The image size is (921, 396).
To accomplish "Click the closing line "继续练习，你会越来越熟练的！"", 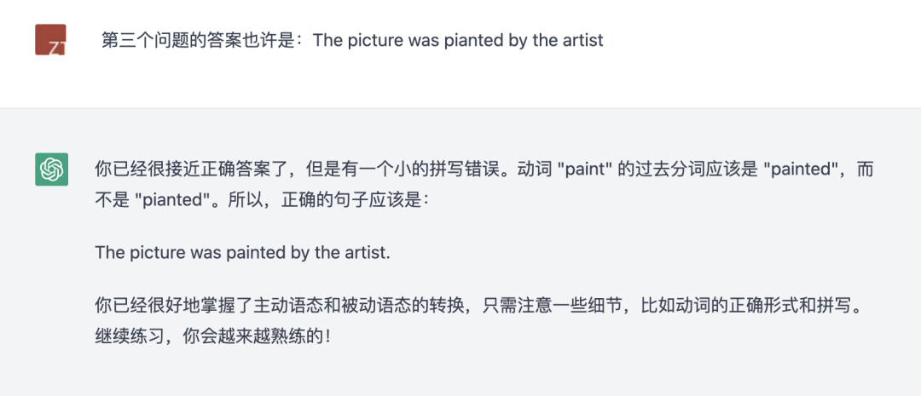I will click(211, 336).
